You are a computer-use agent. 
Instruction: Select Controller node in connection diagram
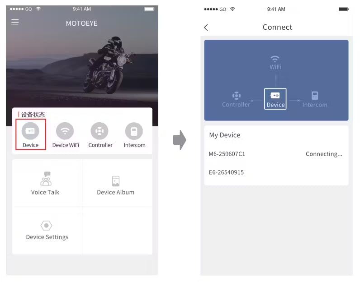click(236, 99)
